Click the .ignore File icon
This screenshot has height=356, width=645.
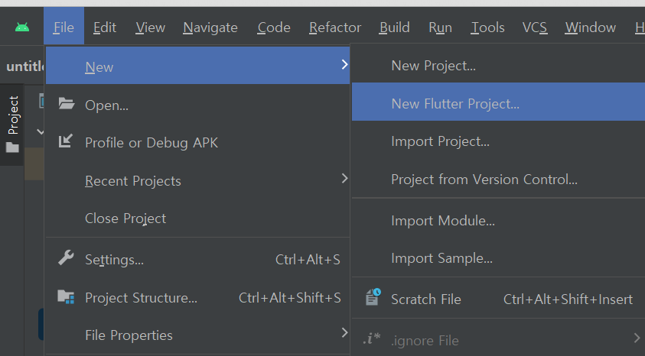371,339
